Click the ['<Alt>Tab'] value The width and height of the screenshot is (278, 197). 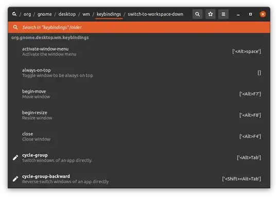249,158
